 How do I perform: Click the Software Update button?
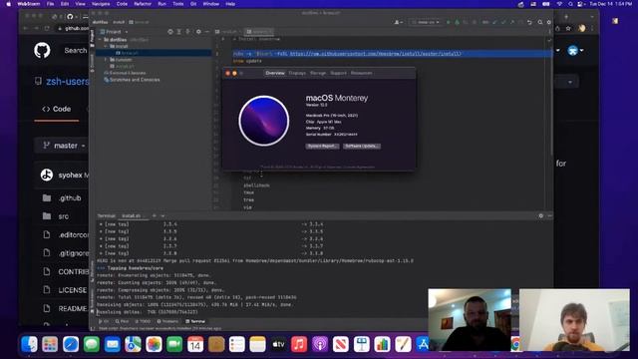pyautogui.click(x=361, y=147)
